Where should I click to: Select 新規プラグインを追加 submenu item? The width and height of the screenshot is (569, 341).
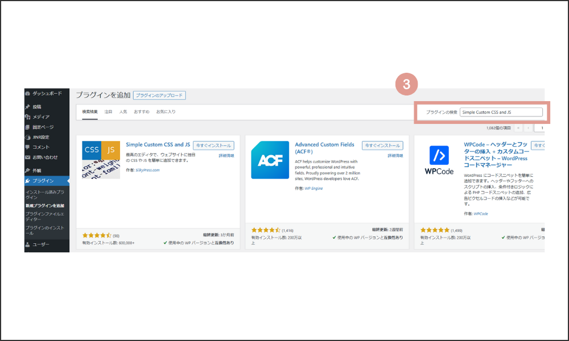pyautogui.click(x=44, y=206)
